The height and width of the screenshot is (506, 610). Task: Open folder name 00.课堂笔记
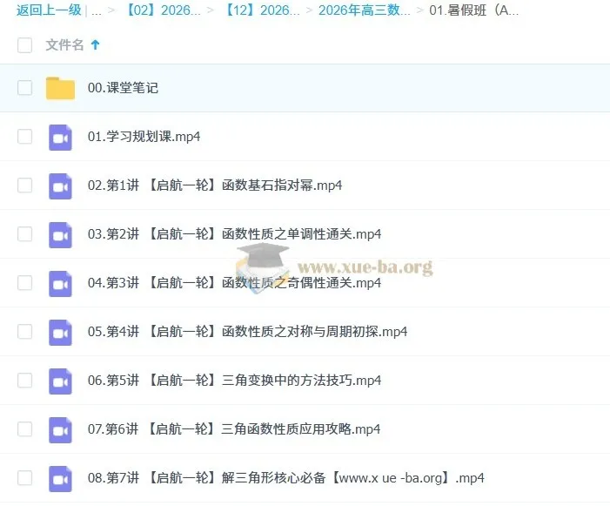click(x=123, y=88)
